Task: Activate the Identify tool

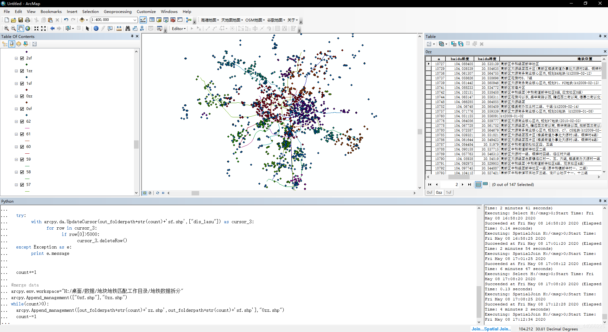Action: click(96, 28)
